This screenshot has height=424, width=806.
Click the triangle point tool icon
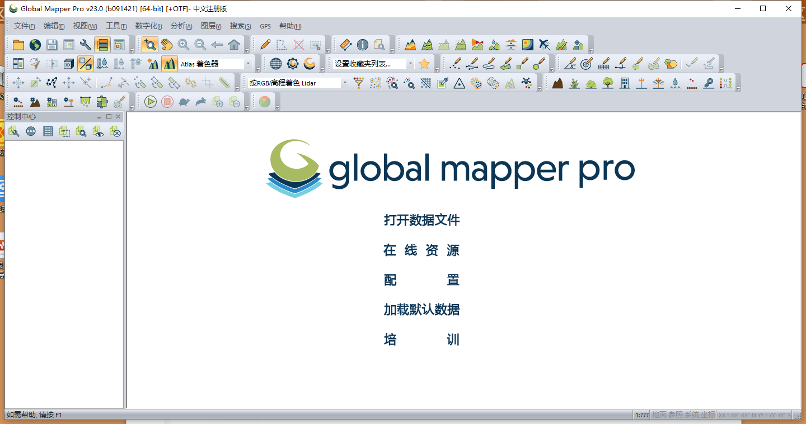click(x=460, y=83)
